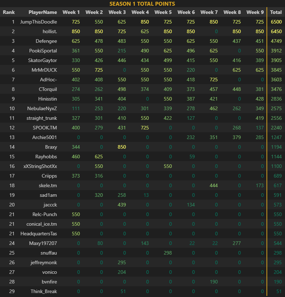Select player name AdHoc-
The image size is (285, 297).
[48, 80]
